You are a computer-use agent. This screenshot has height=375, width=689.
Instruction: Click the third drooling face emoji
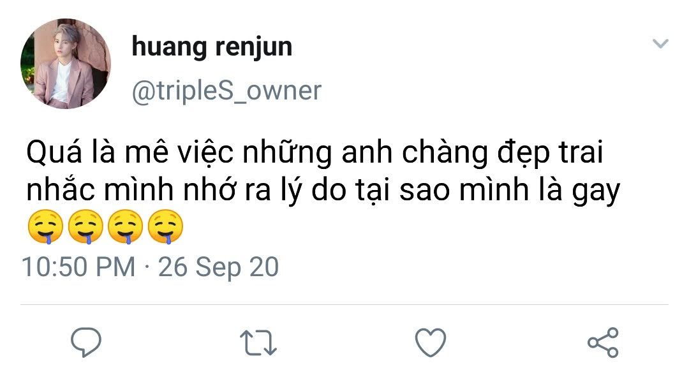point(126,228)
